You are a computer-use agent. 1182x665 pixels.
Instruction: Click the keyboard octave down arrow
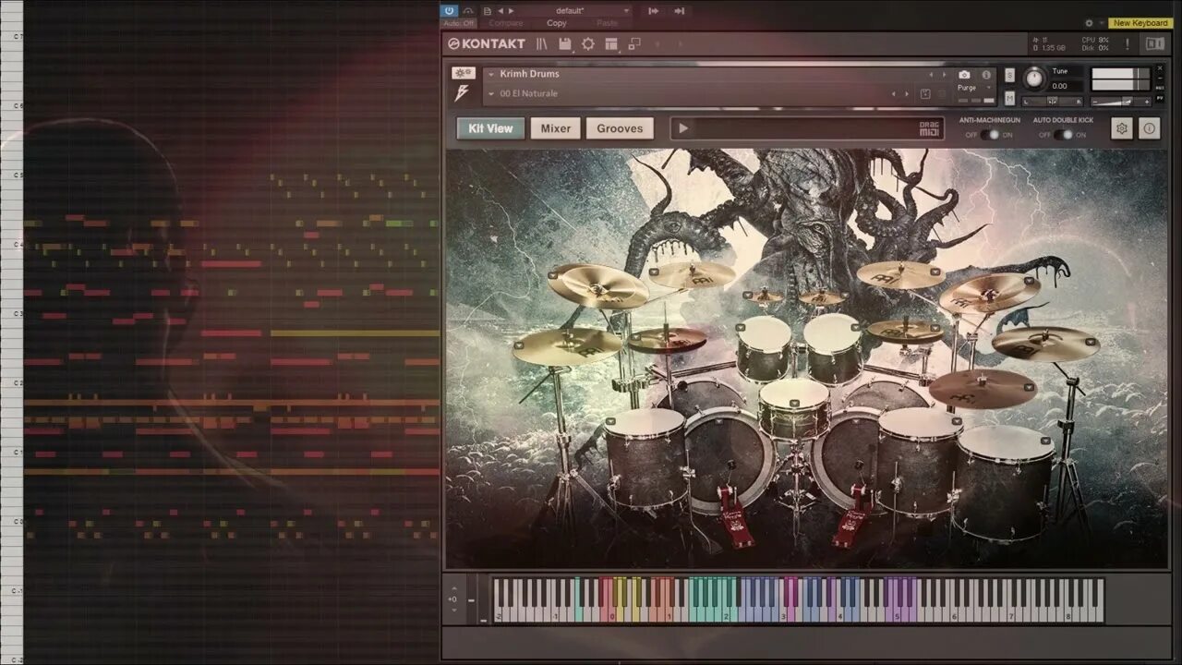452,610
